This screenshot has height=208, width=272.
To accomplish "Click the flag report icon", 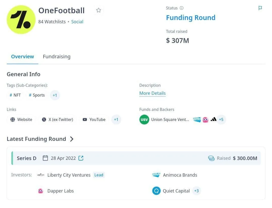I will click(260, 8).
